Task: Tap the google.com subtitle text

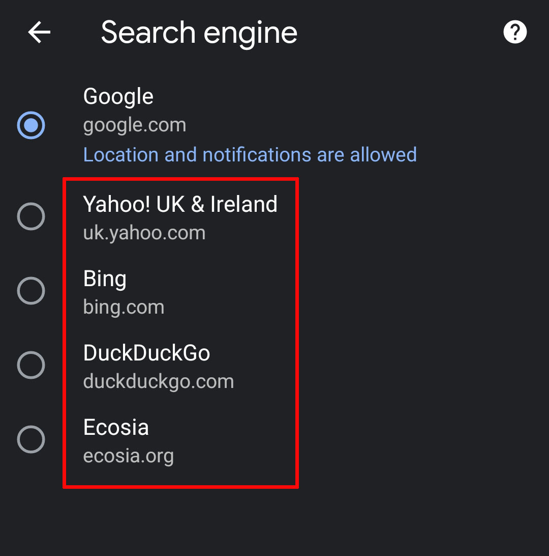Action: tap(135, 126)
